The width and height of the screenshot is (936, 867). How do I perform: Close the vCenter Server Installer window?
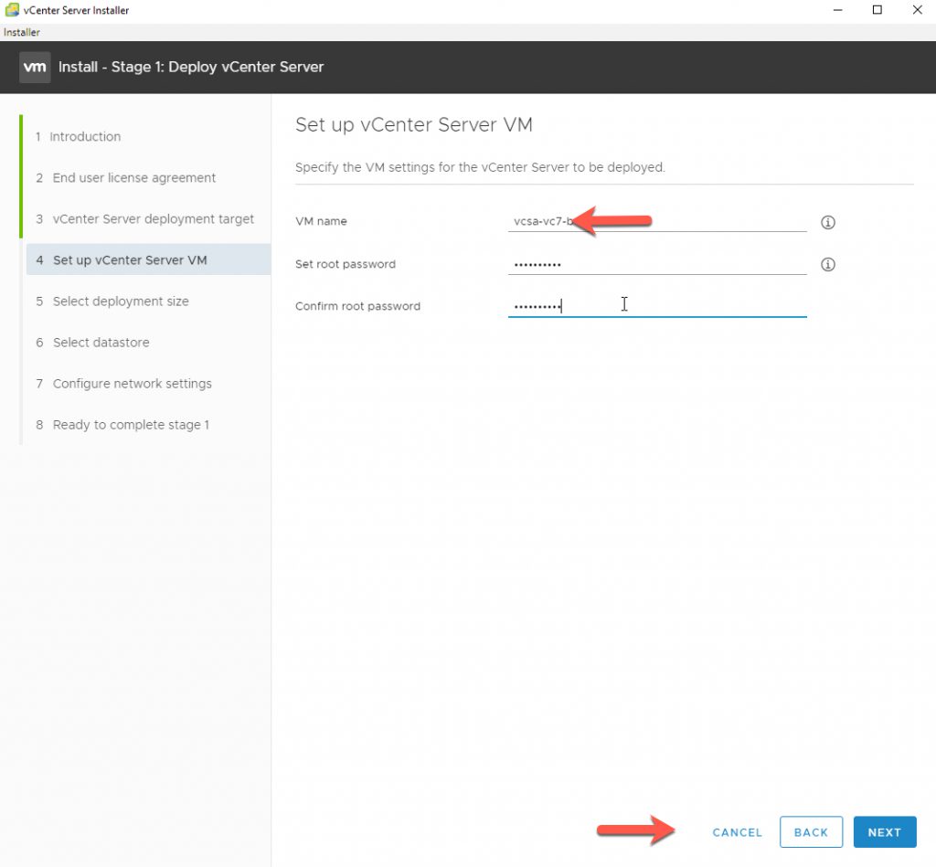(917, 9)
